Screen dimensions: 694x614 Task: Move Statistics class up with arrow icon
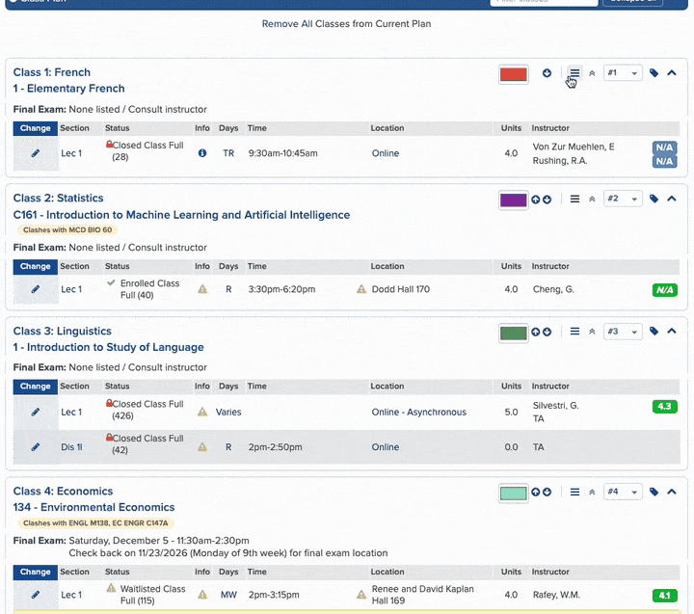point(536,200)
